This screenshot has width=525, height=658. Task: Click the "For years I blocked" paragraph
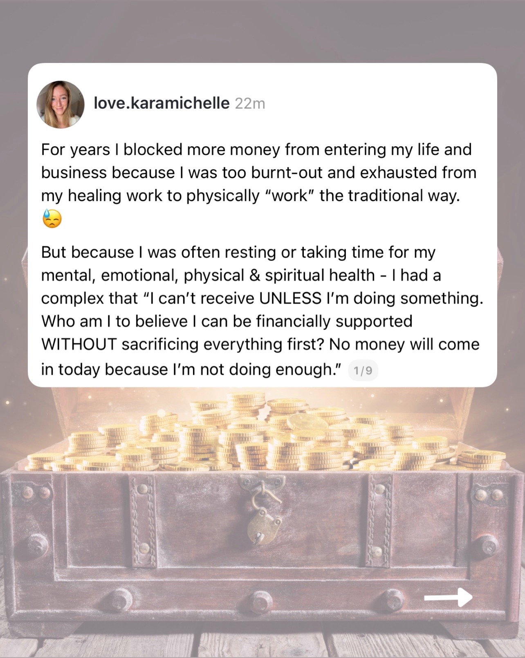[x=258, y=184]
